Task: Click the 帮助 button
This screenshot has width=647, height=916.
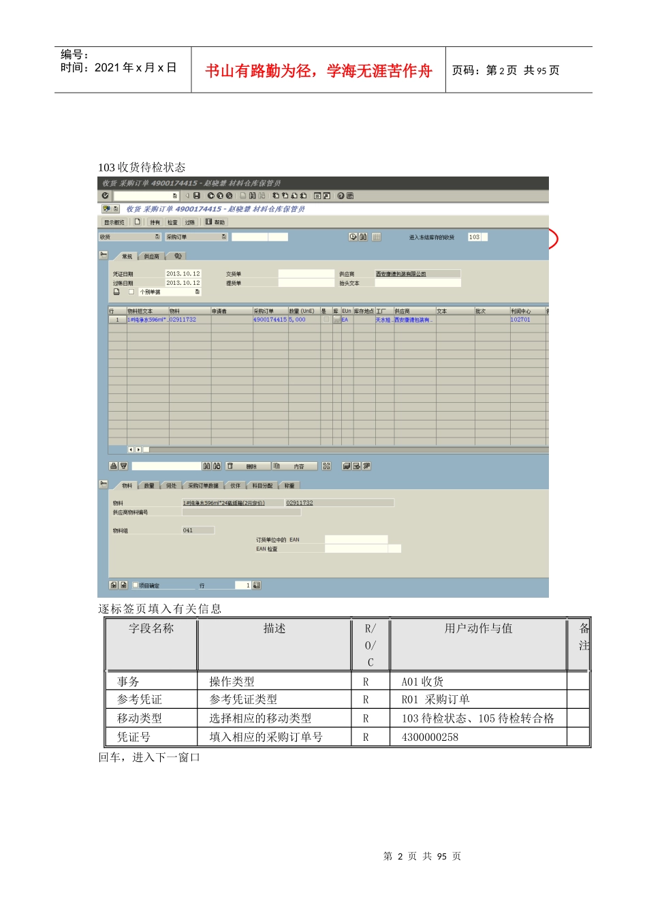Action: (216, 222)
